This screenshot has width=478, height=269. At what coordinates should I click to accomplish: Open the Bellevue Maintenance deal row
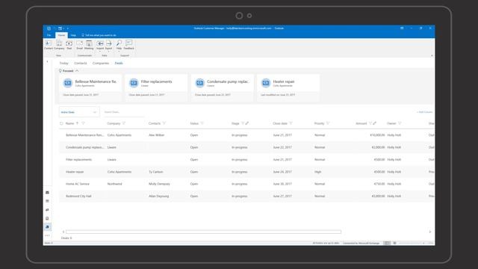click(x=246, y=135)
